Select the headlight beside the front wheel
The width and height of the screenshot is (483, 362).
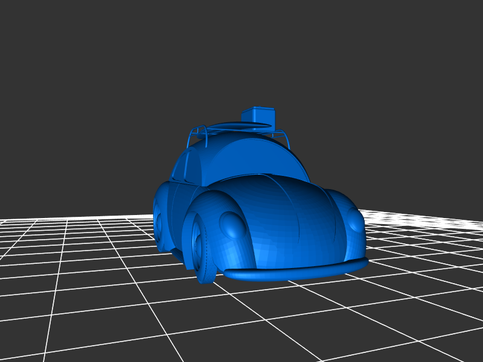(x=232, y=225)
